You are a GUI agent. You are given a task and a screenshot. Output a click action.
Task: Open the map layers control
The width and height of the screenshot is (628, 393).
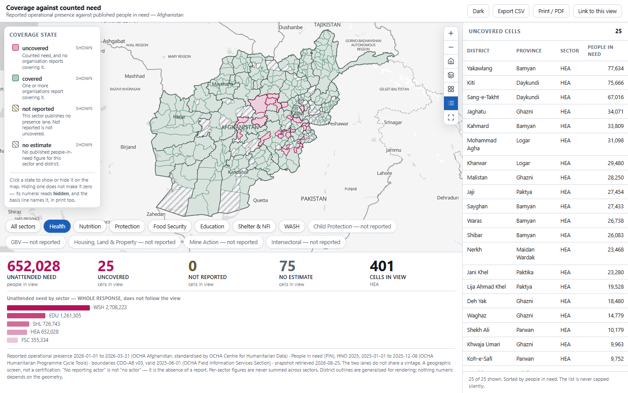(x=451, y=75)
